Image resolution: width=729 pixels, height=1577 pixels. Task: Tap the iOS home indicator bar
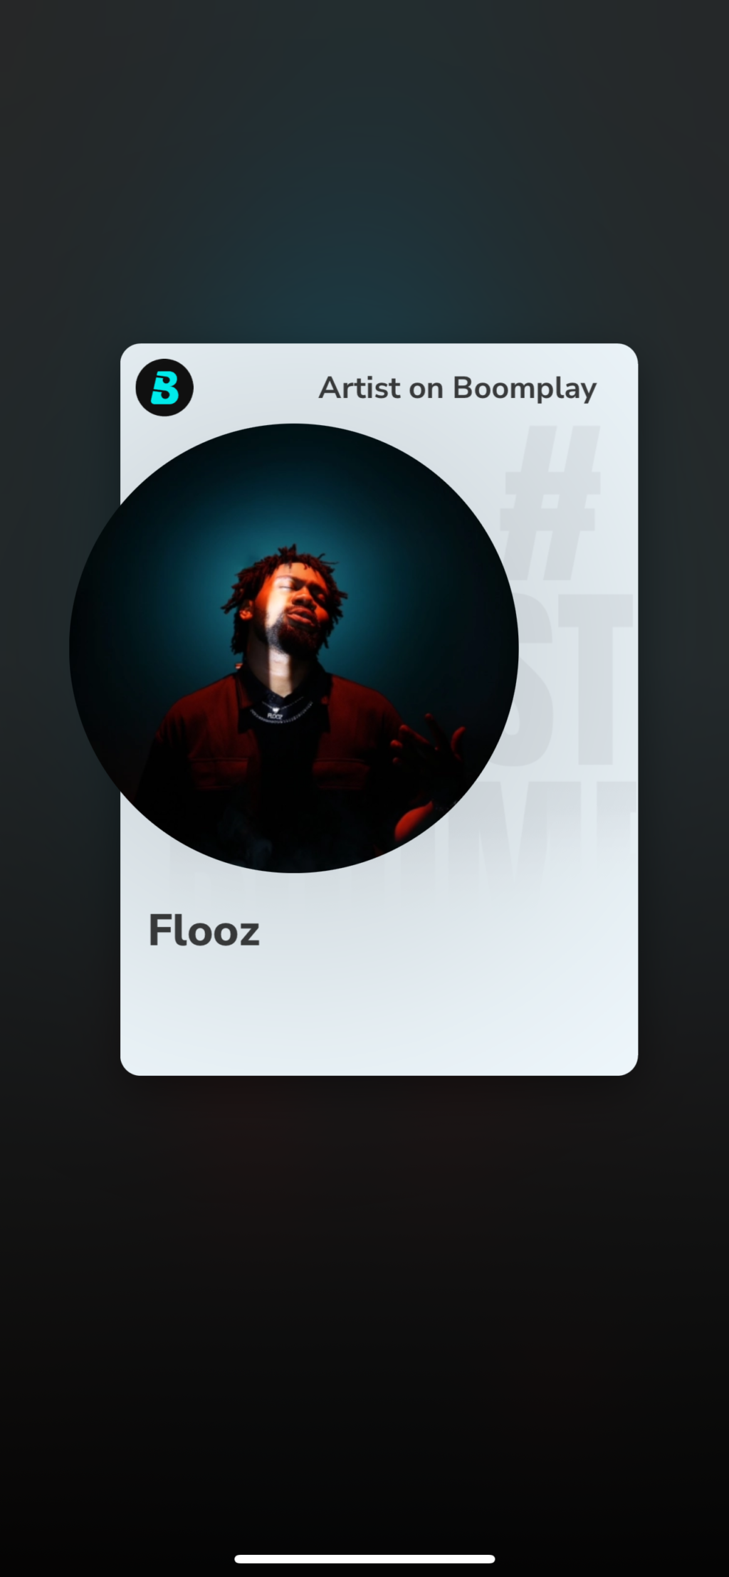click(364, 1558)
